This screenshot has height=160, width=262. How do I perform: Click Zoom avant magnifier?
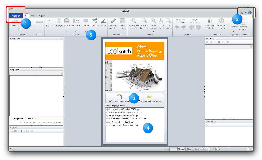(161, 24)
